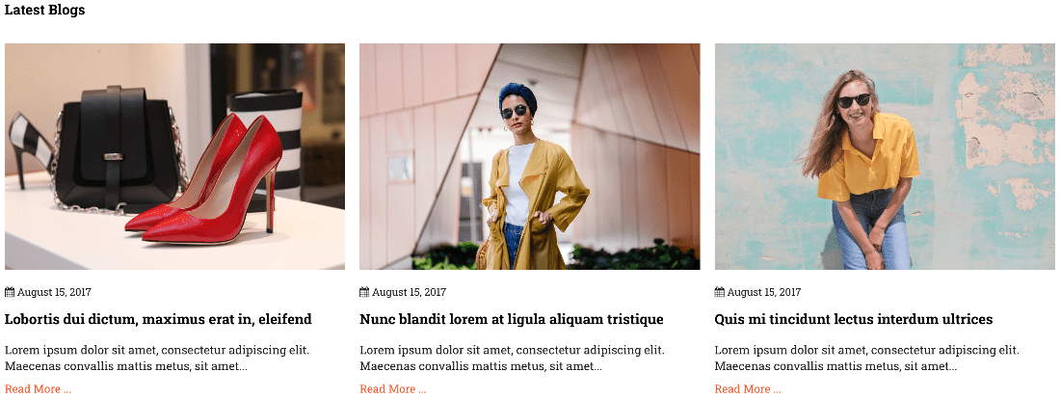Select the date below the yellow shirt image
Viewport: 1060px width, 399px height.
tap(764, 292)
